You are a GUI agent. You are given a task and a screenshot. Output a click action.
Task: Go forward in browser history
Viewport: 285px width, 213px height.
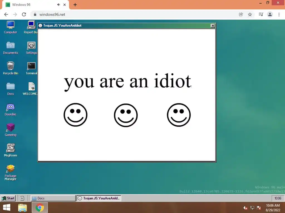(x=15, y=14)
